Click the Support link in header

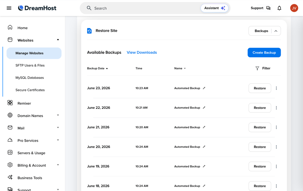tap(257, 8)
